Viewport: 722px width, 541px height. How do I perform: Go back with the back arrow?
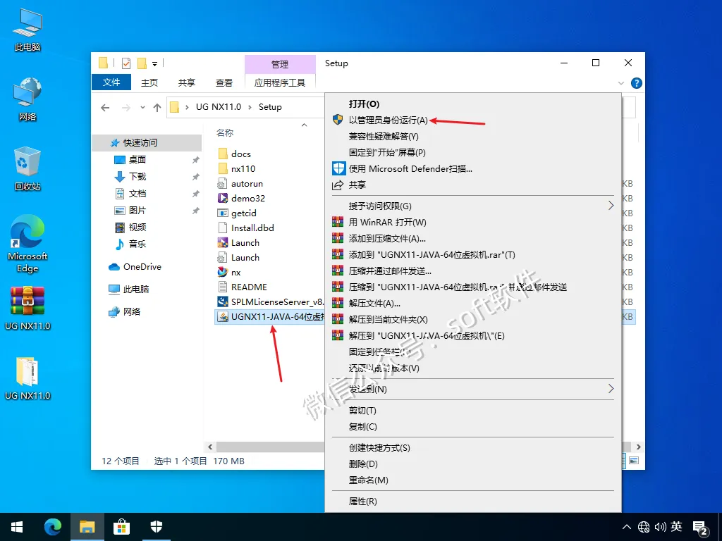pyautogui.click(x=106, y=108)
